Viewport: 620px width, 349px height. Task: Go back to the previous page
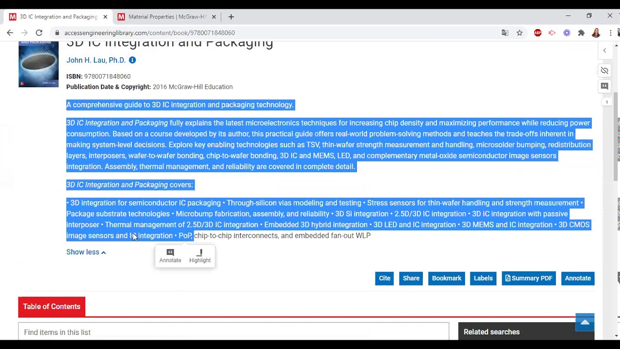[x=10, y=33]
